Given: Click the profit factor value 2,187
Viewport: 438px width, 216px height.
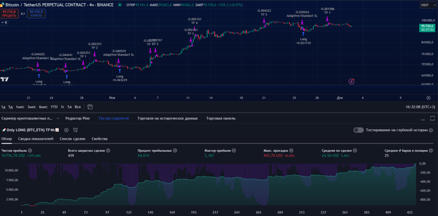Looking at the screenshot, I should tap(209, 156).
